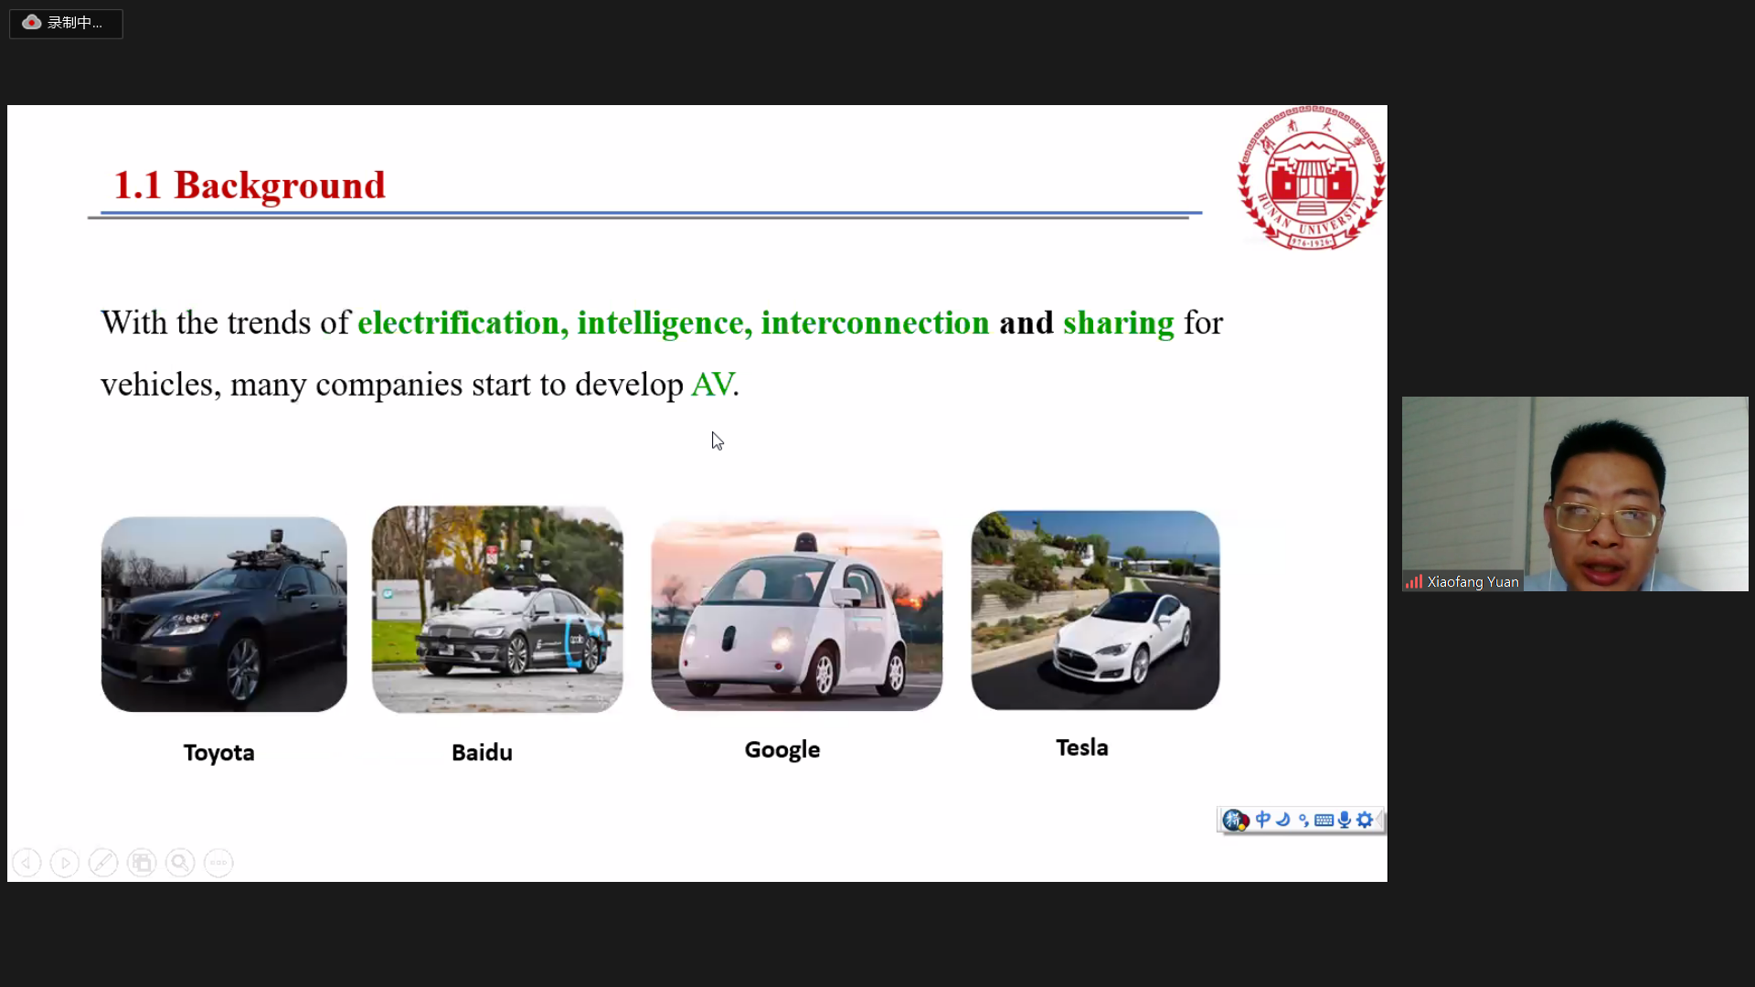Click the Xiaofang Yuan name label
1755x987 pixels.
click(1473, 582)
